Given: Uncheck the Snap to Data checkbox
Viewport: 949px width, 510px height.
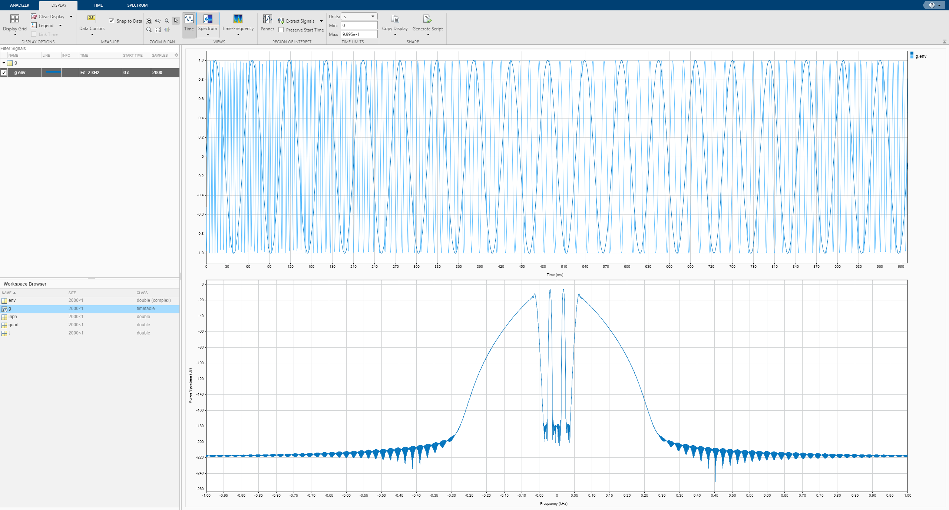Looking at the screenshot, I should 112,21.
